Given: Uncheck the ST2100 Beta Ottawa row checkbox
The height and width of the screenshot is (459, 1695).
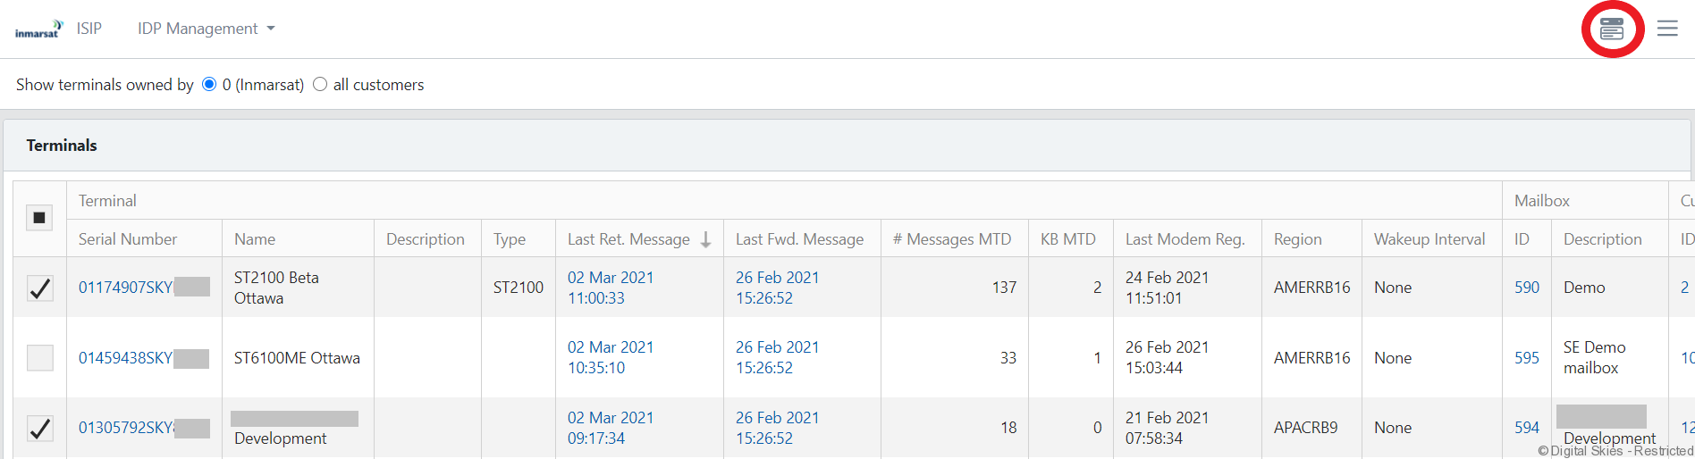Looking at the screenshot, I should [40, 288].
